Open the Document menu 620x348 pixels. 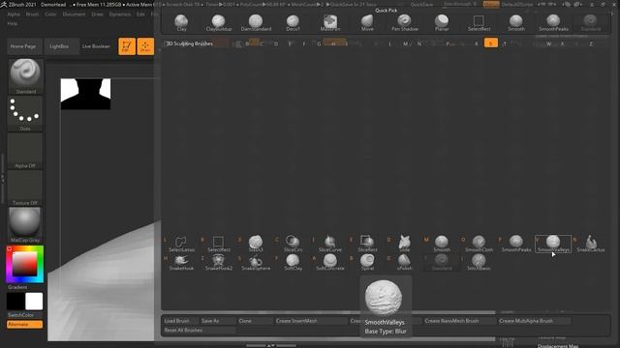pyautogui.click(x=74, y=14)
